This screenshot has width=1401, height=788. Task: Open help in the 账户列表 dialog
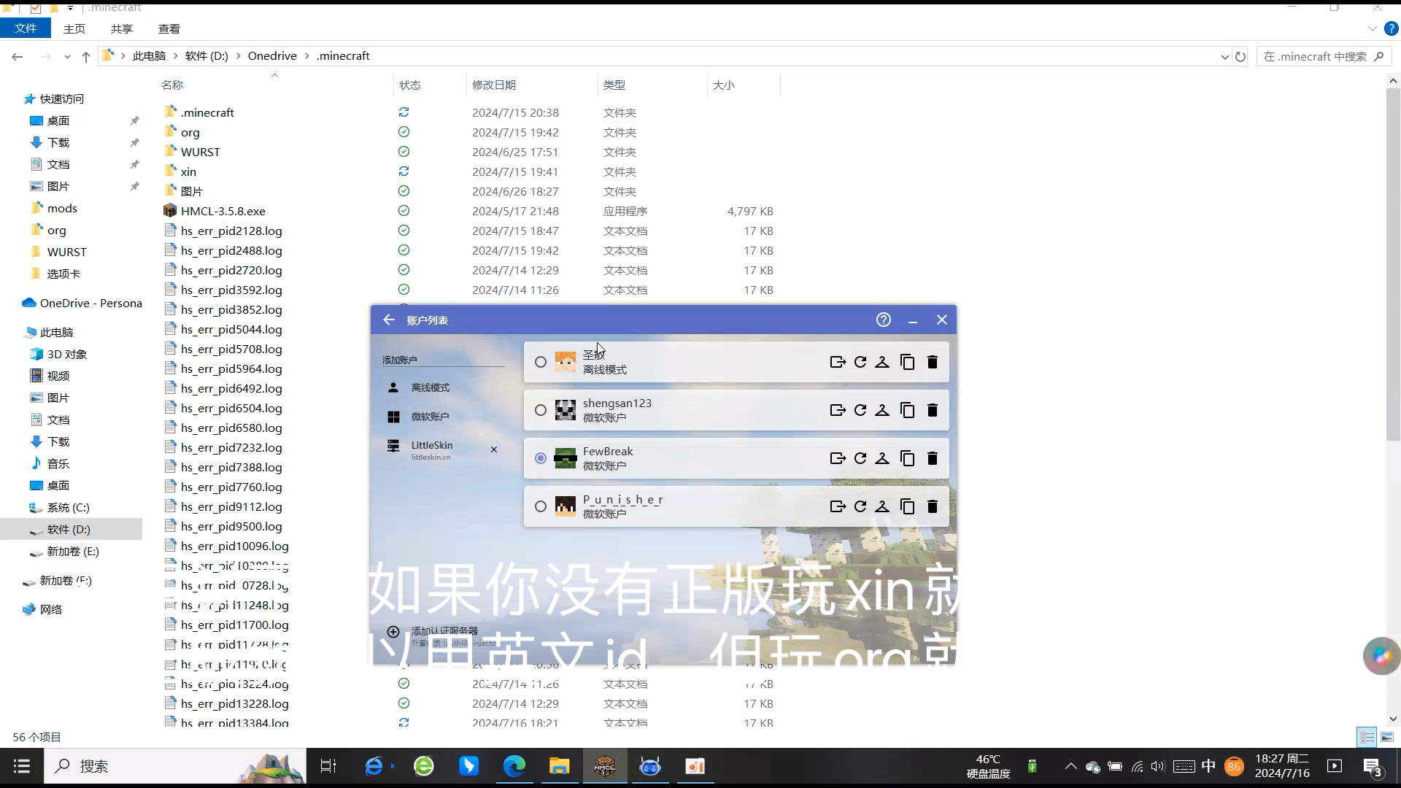884,320
